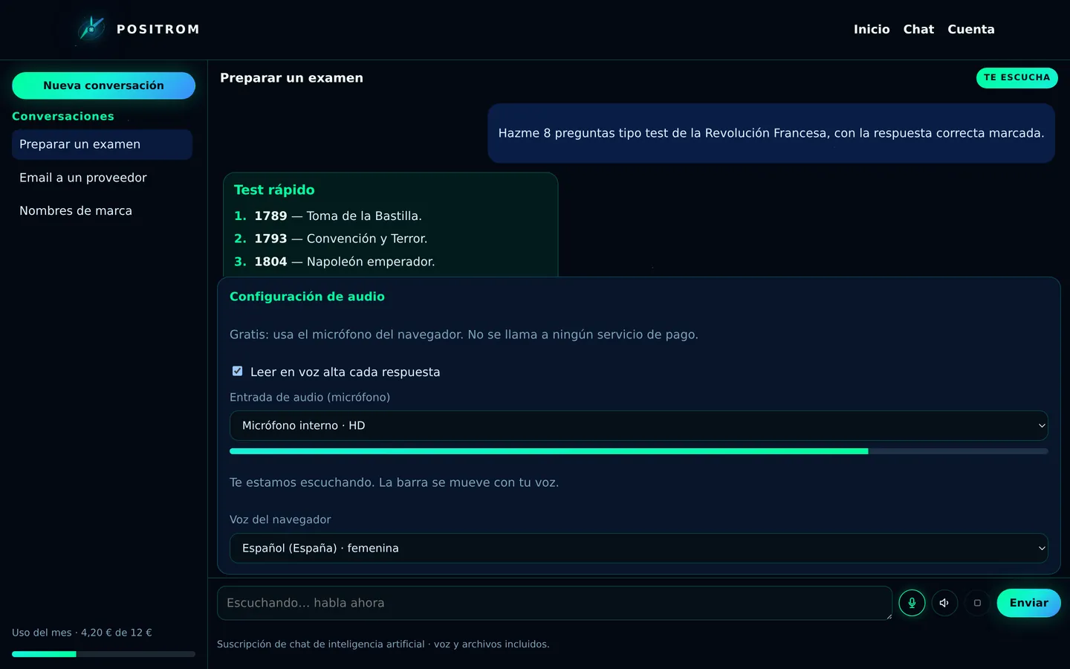Click the 'Test rápido' heading
This screenshot has width=1070, height=669.
click(274, 190)
